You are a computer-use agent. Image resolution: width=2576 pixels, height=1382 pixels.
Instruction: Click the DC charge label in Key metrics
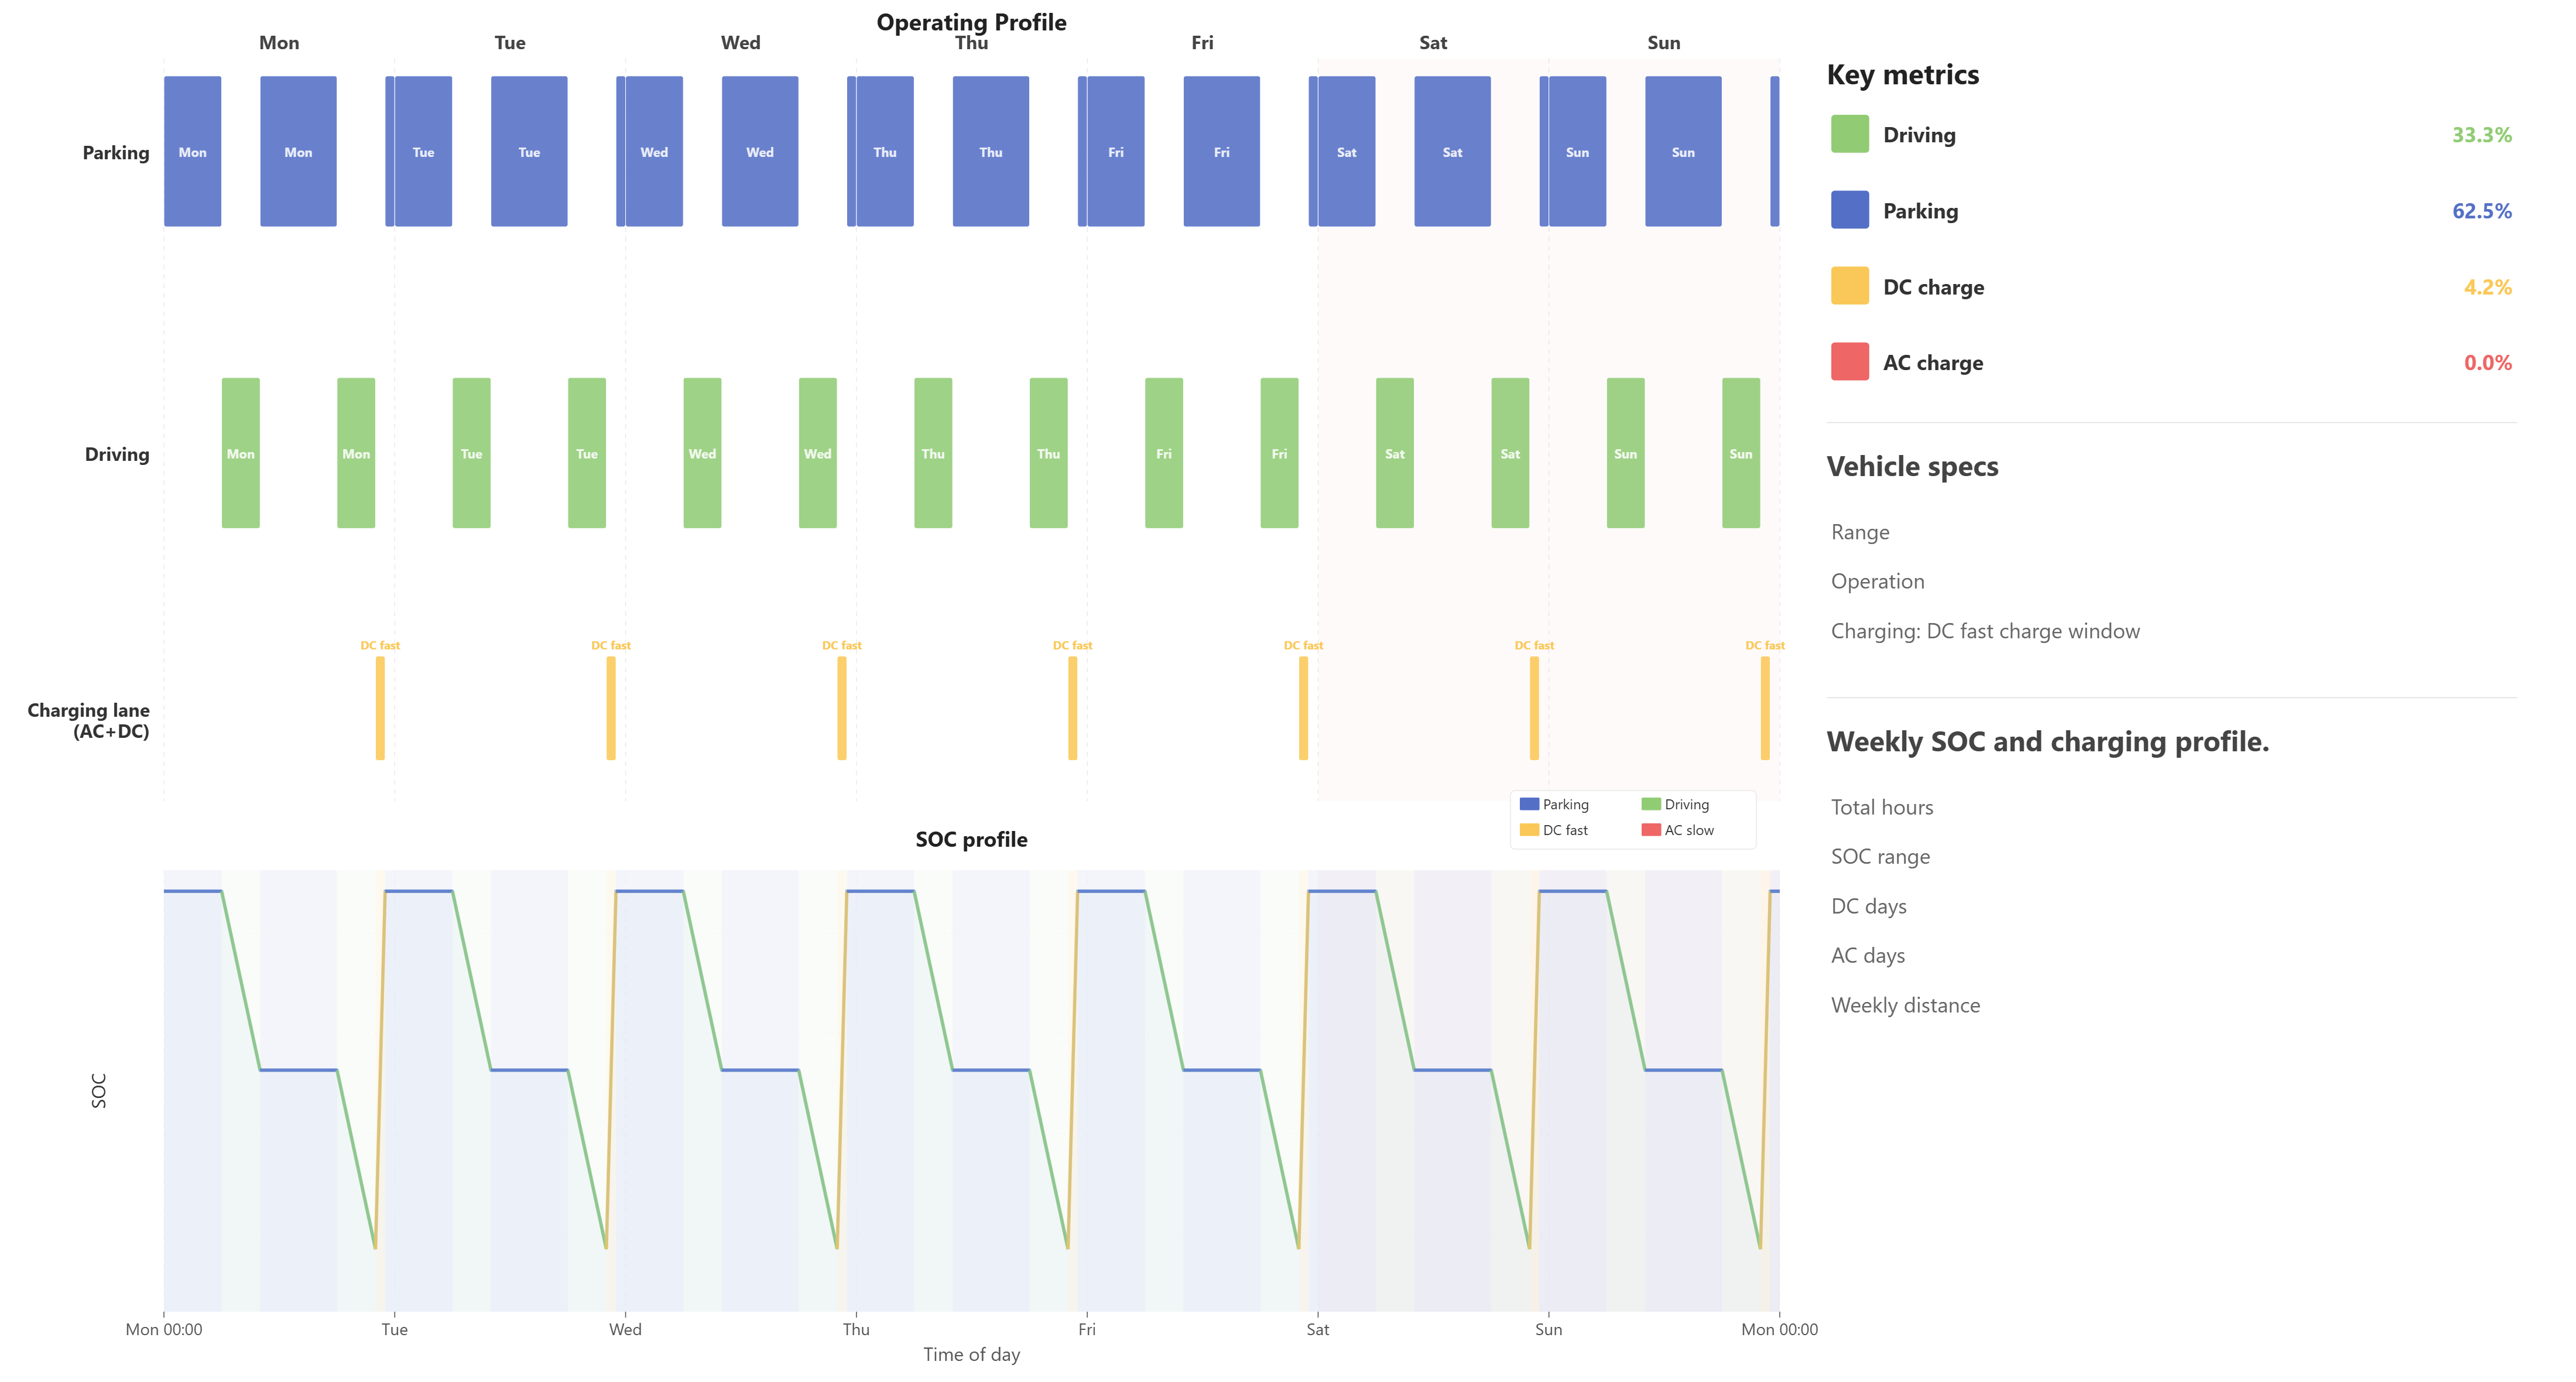1933,287
